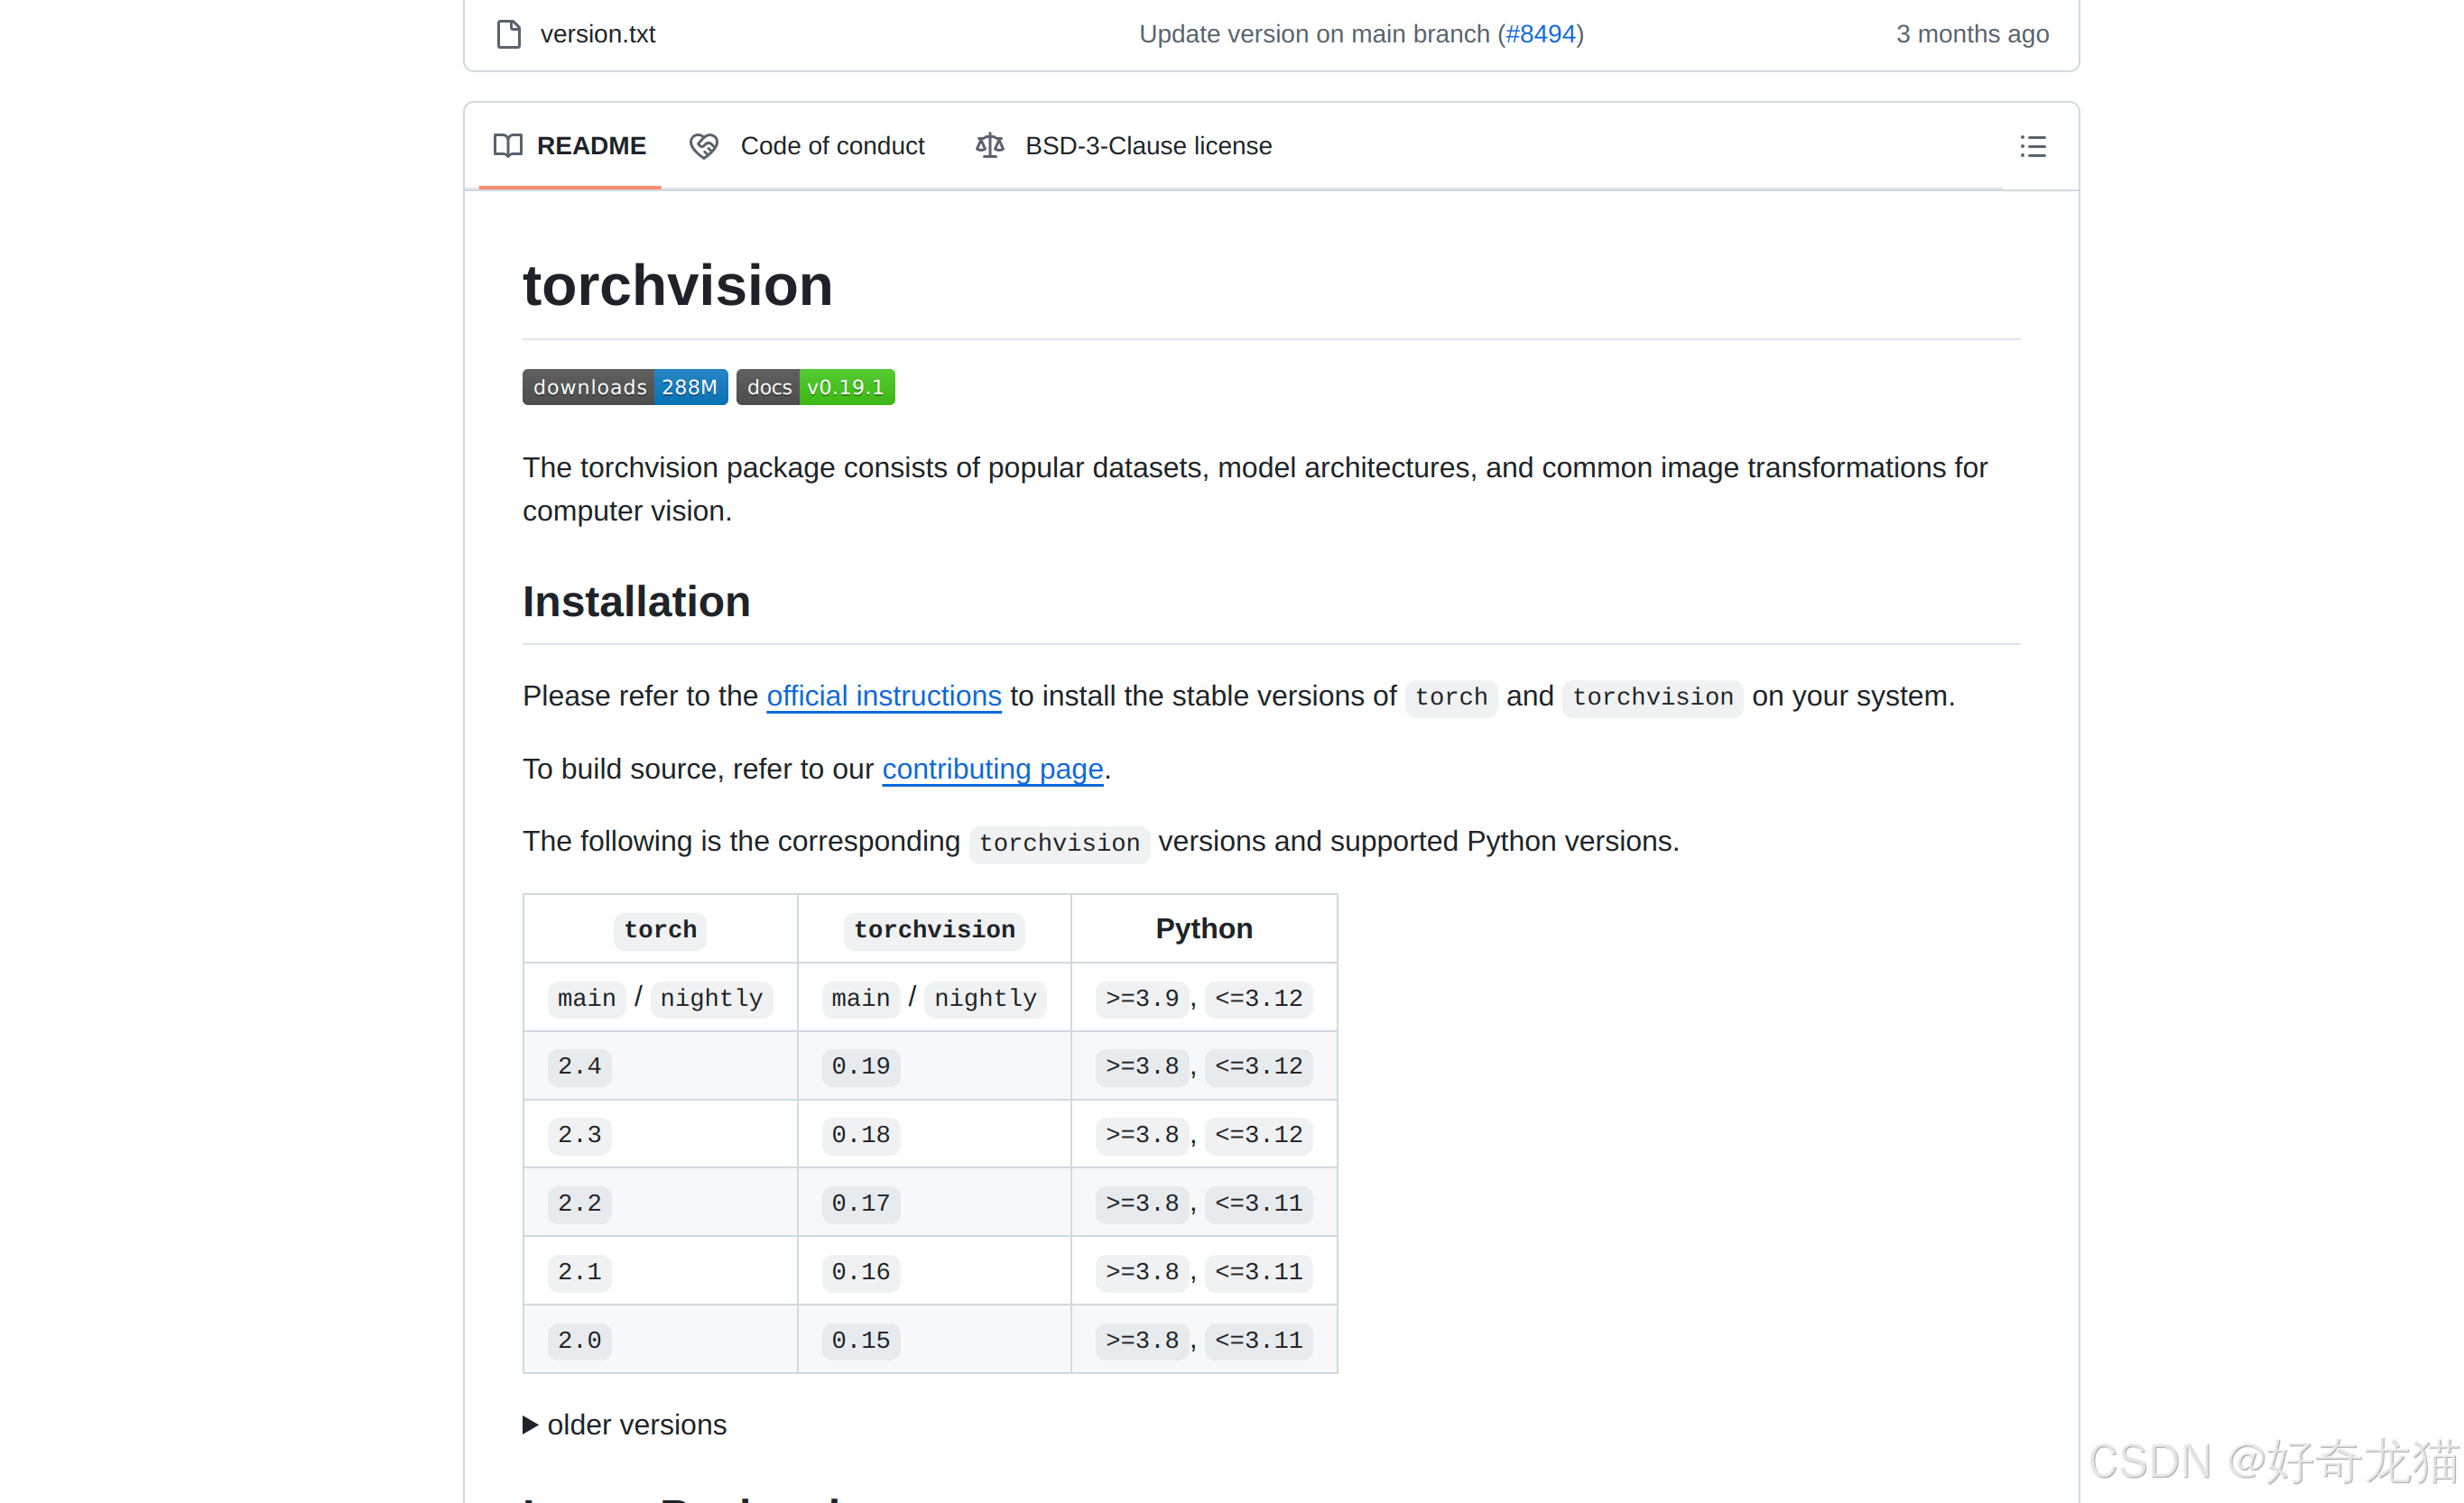Click the >=3.9 Python version cell
Screen dimensions: 2464x1503
(1204, 997)
